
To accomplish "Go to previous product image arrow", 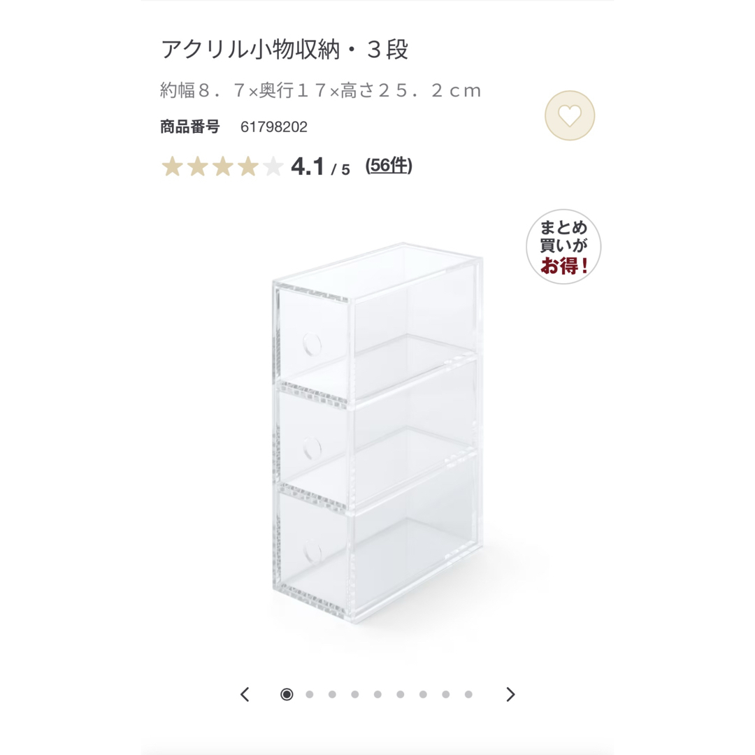I will pyautogui.click(x=245, y=694).
